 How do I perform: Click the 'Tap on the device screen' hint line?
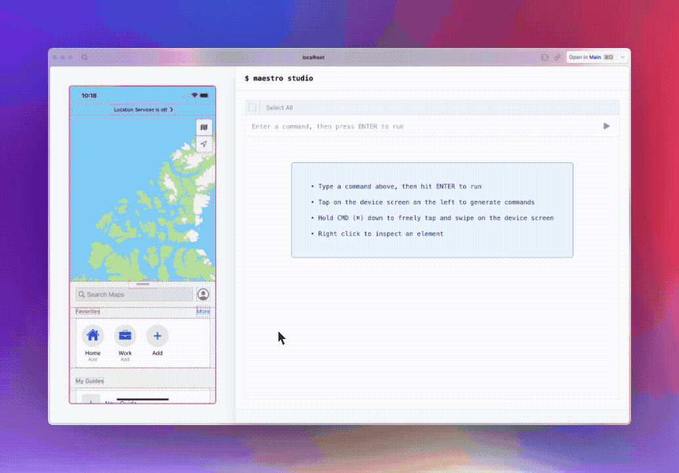tap(426, 202)
